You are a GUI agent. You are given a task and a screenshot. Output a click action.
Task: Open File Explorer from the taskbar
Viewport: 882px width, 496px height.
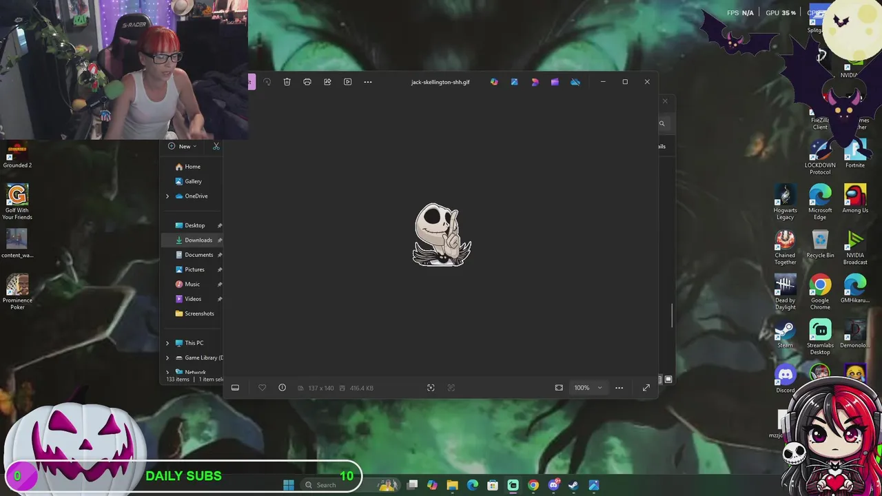coord(452,485)
